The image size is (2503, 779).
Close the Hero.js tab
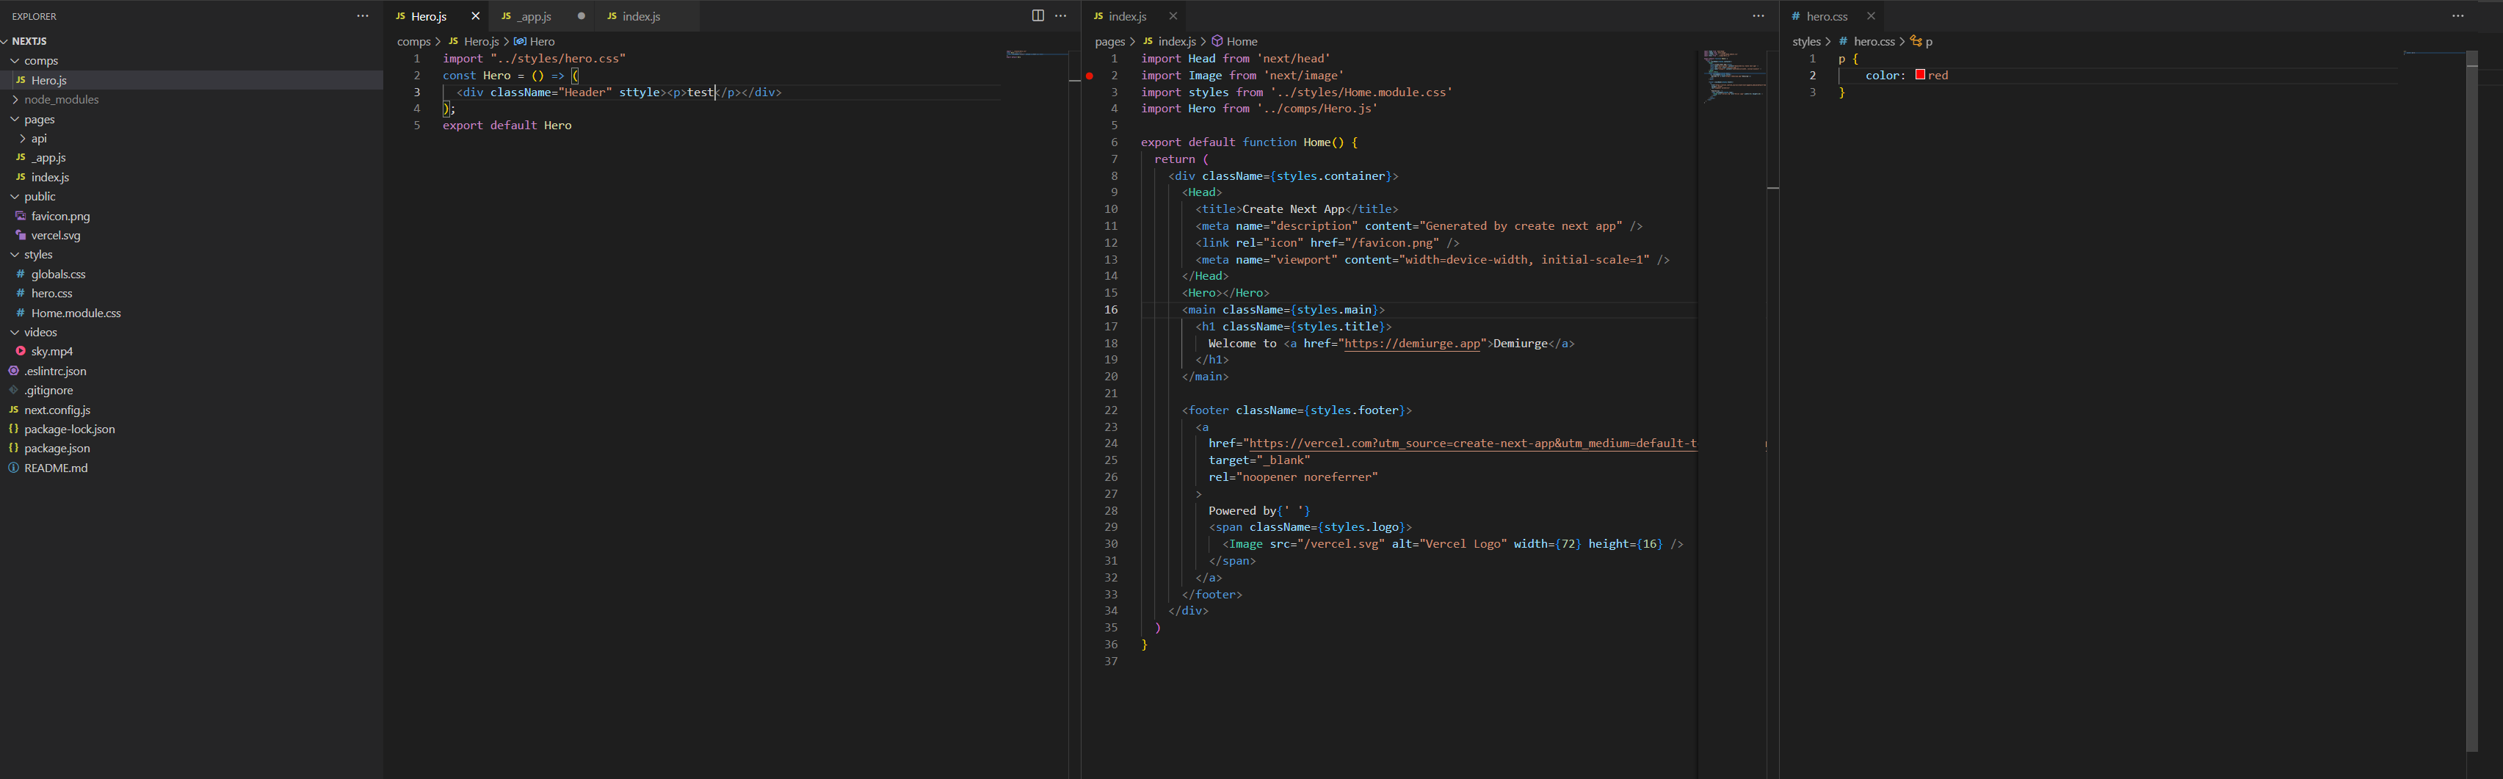[475, 16]
